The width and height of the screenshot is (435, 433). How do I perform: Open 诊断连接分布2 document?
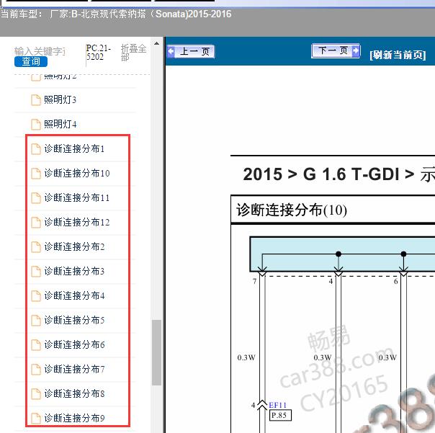(x=74, y=246)
